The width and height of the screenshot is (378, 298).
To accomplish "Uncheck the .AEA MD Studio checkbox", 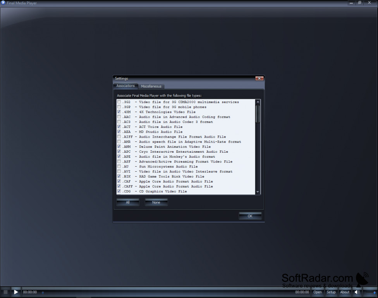I will pyautogui.click(x=119, y=131).
